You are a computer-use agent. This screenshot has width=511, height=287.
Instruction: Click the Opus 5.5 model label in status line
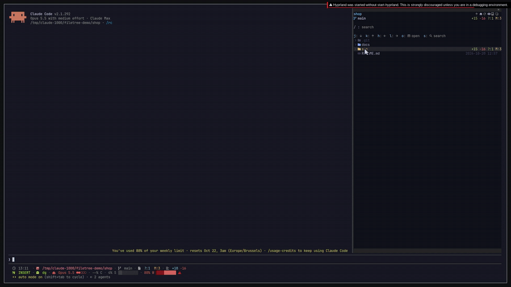tap(66, 273)
